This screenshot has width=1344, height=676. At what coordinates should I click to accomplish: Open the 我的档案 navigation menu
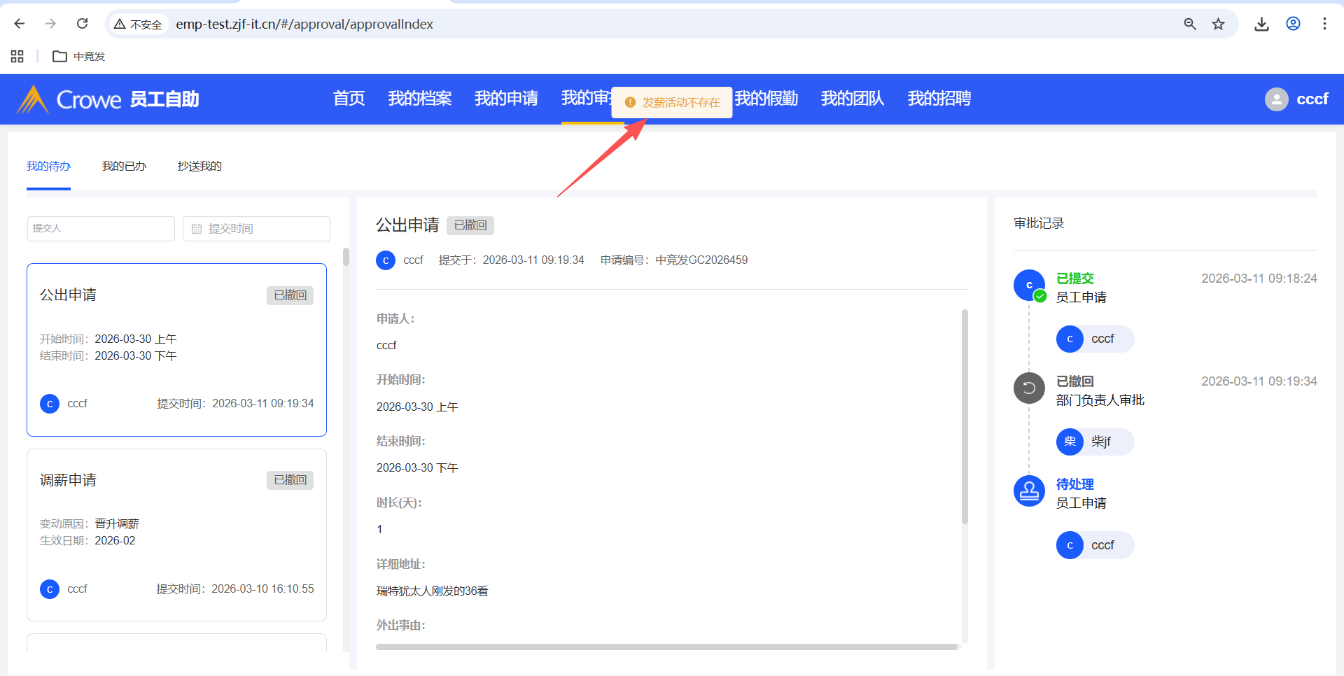point(420,99)
